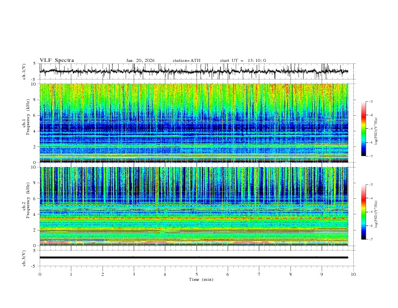Click the VLF Spectra title text
Screen dimensions: 398x308
tap(57, 60)
